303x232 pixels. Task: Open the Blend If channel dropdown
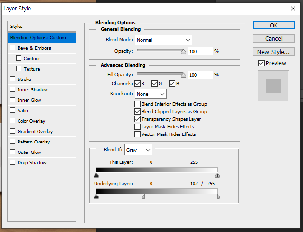138,150
